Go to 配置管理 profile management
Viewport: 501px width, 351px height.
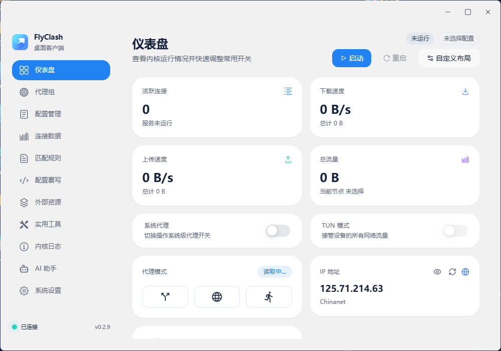point(61,114)
